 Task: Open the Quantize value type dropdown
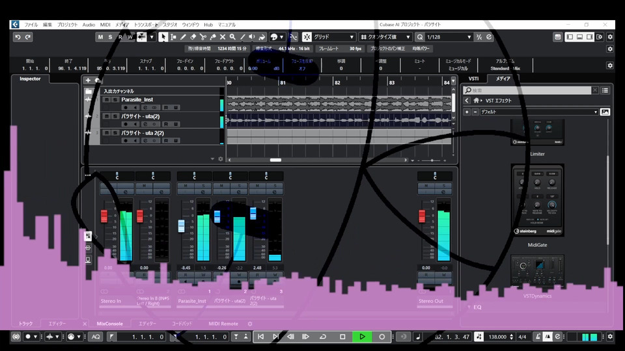[x=385, y=37]
